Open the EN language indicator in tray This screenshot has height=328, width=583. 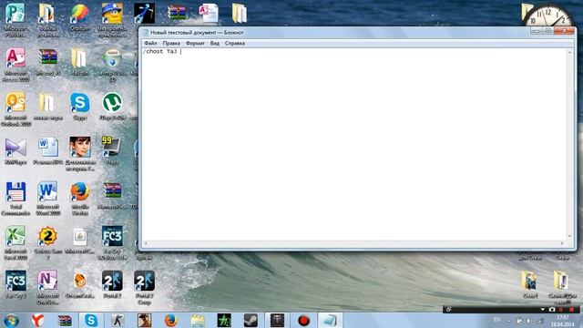[x=496, y=320]
